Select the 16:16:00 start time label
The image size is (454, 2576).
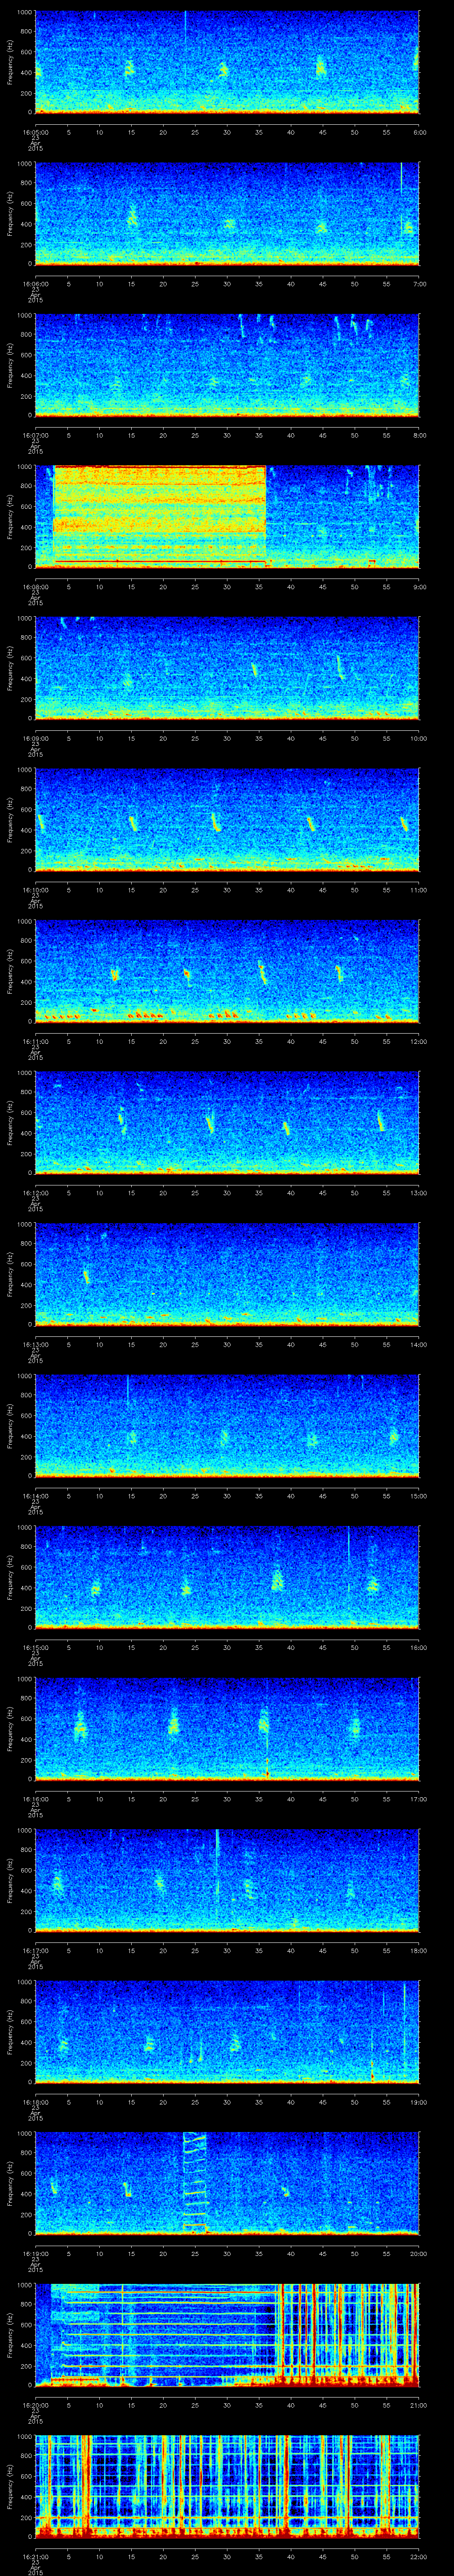pos(36,1799)
